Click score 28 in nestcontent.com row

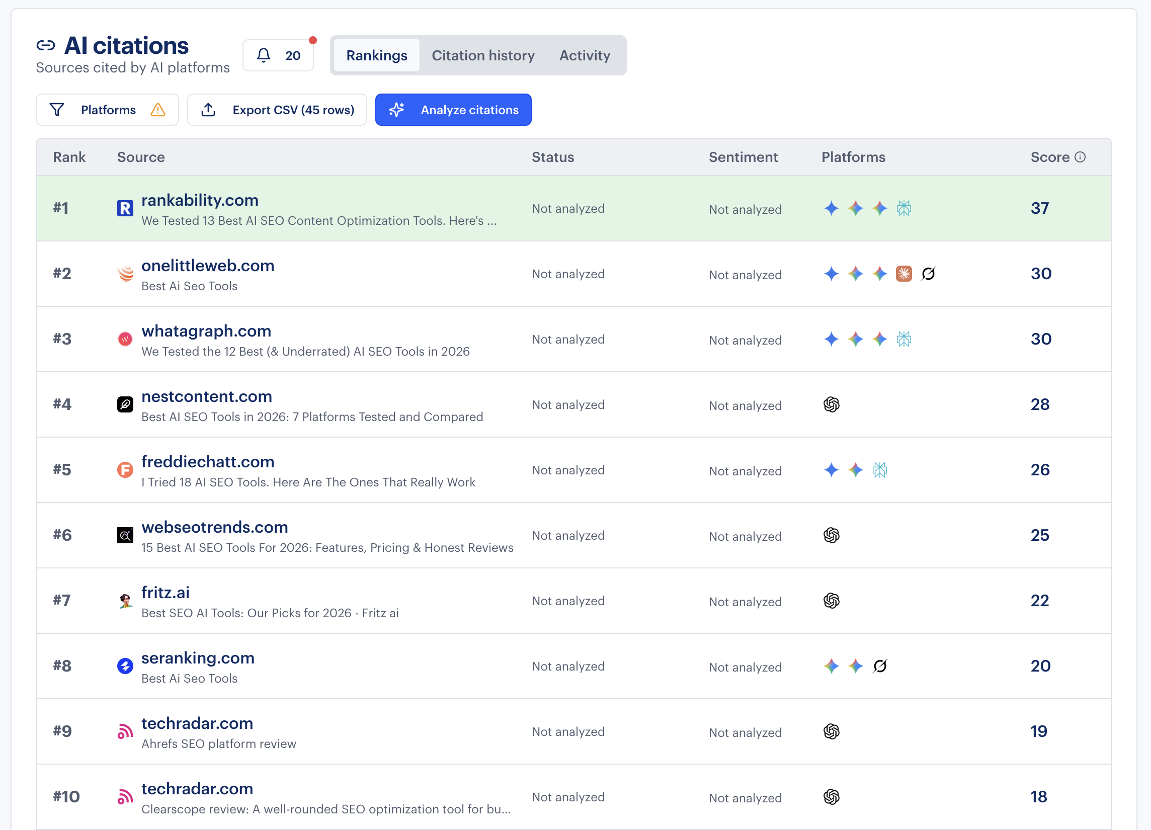click(1040, 404)
